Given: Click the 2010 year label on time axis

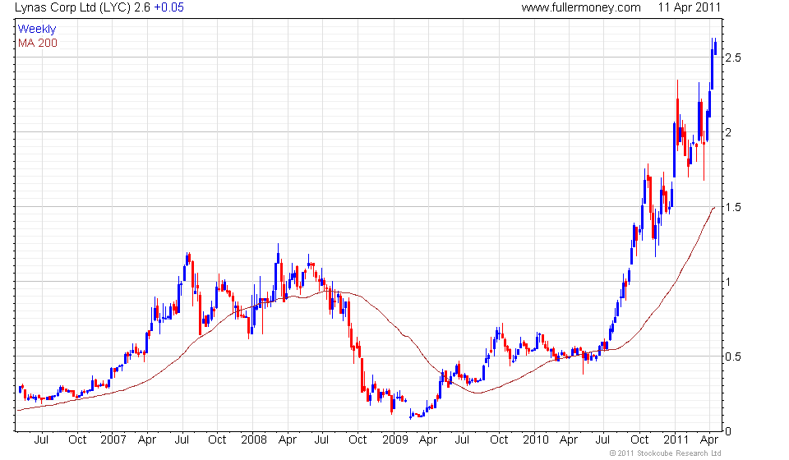Looking at the screenshot, I should 535,440.
